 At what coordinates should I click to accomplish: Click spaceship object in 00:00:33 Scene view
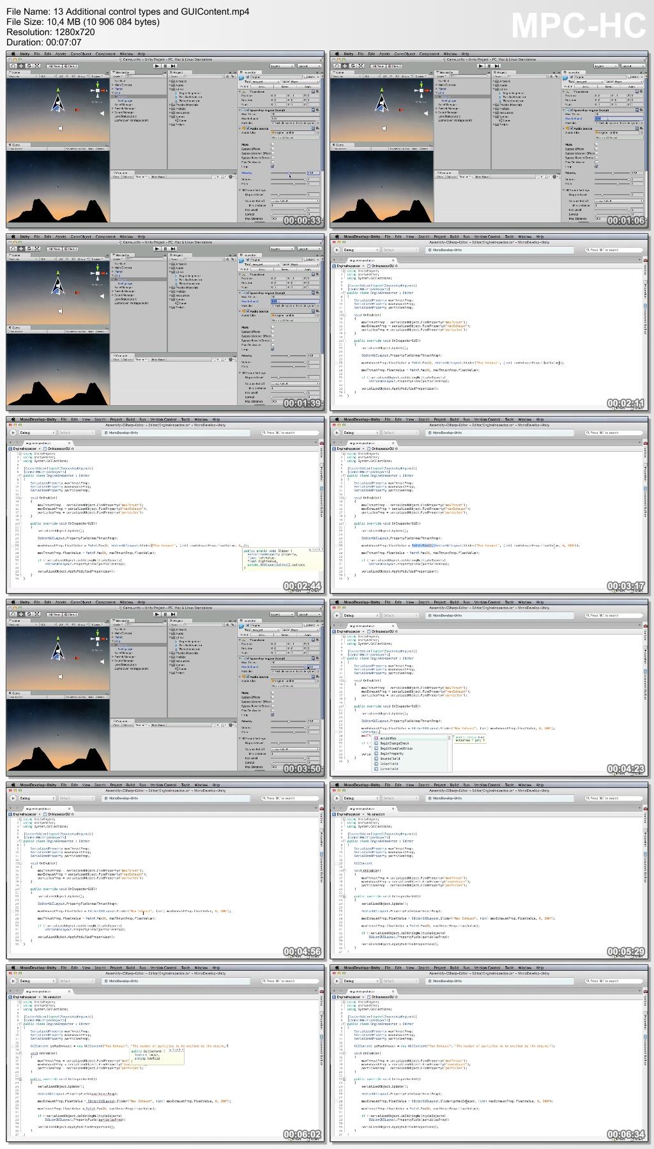57,102
